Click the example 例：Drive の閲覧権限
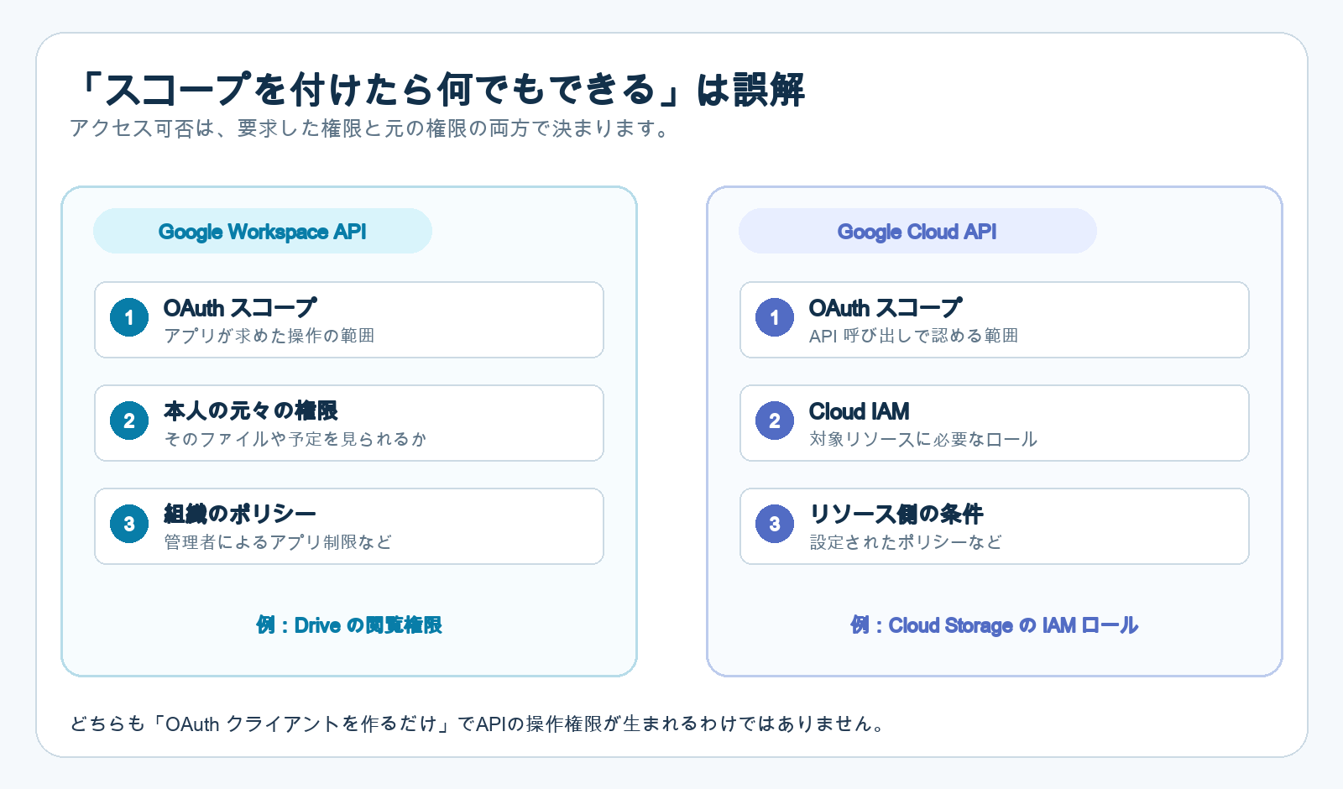 point(349,625)
